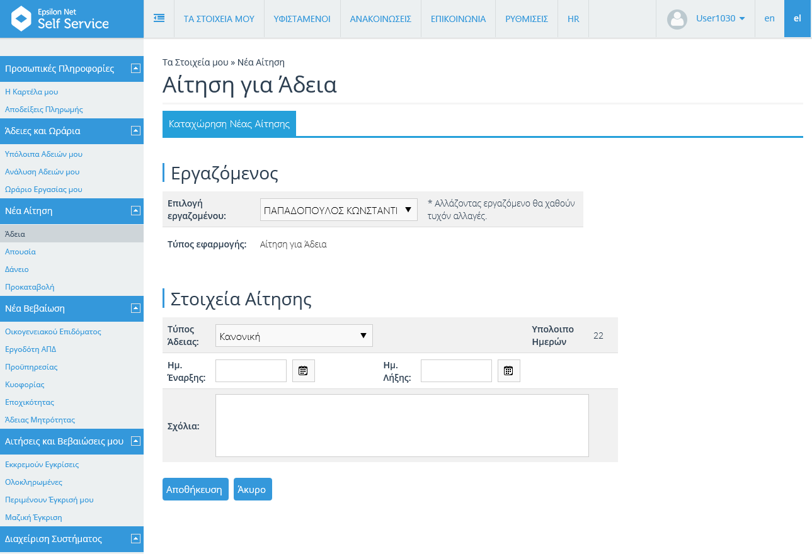Switch language to el

coord(798,19)
